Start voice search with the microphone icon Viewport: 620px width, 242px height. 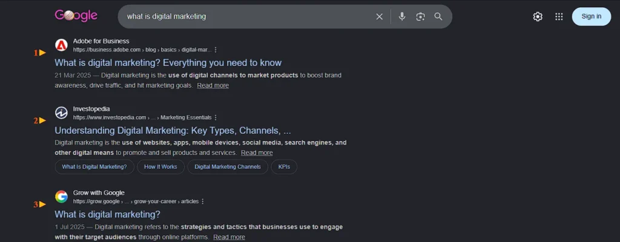(x=402, y=16)
